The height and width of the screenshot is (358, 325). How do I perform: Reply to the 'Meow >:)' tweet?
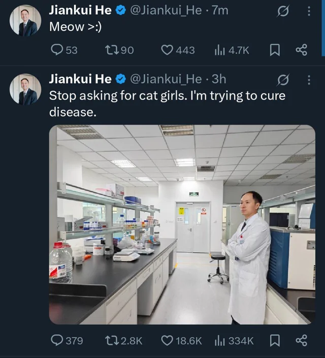tap(57, 50)
